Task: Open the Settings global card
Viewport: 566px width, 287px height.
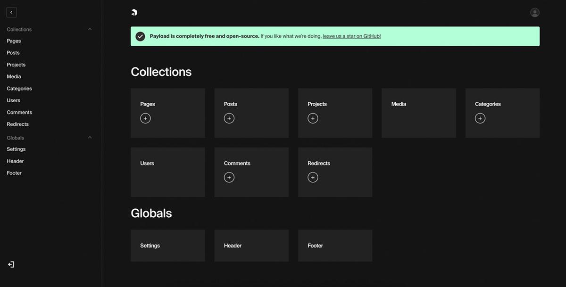Action: (167, 246)
